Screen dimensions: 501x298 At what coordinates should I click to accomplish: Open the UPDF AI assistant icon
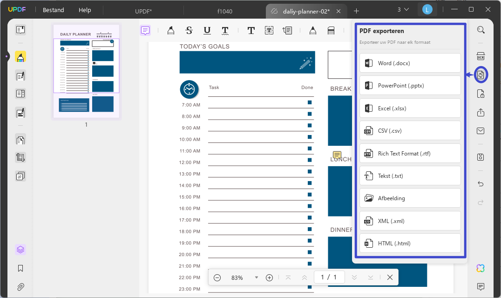click(x=480, y=268)
